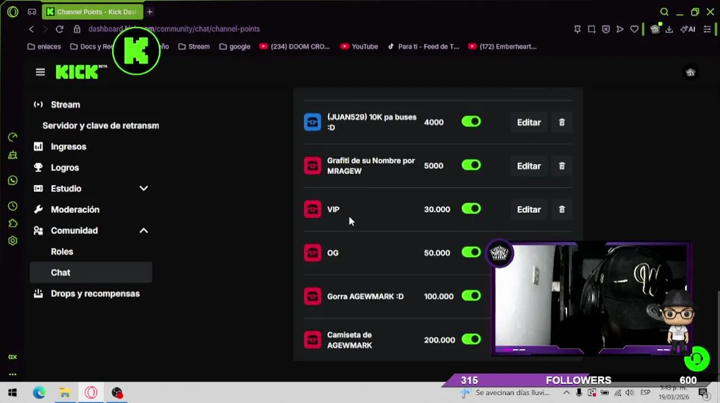Image resolution: width=720 pixels, height=403 pixels.
Task: Open the Kick hamburger menu
Action: click(40, 72)
